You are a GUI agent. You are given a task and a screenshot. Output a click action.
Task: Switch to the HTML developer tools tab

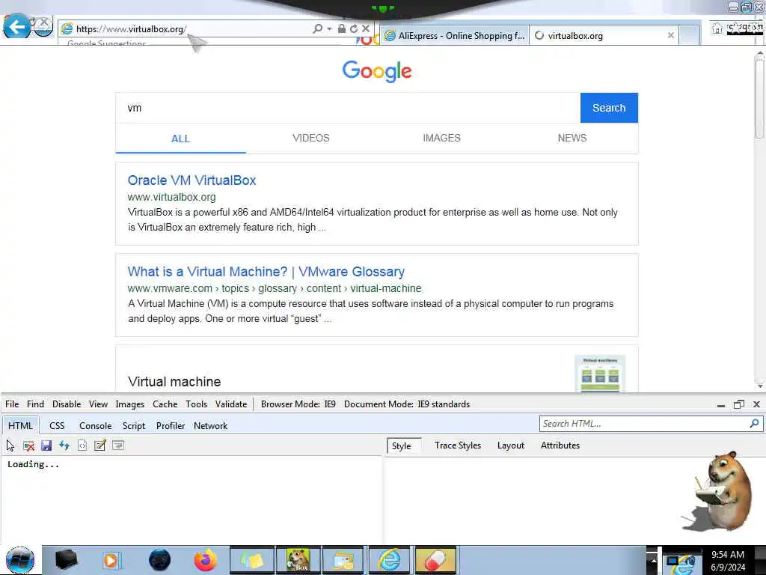coord(20,426)
